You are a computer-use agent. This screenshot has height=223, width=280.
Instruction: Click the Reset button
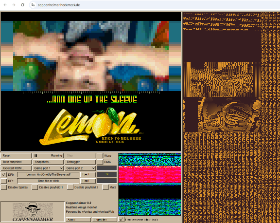(16, 156)
